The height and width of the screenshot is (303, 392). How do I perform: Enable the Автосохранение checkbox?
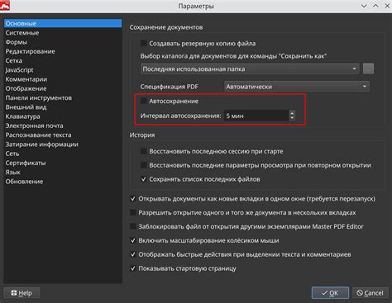(144, 101)
